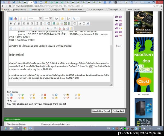
Task: Undo the last edit in editor
Action: tap(74, 19)
